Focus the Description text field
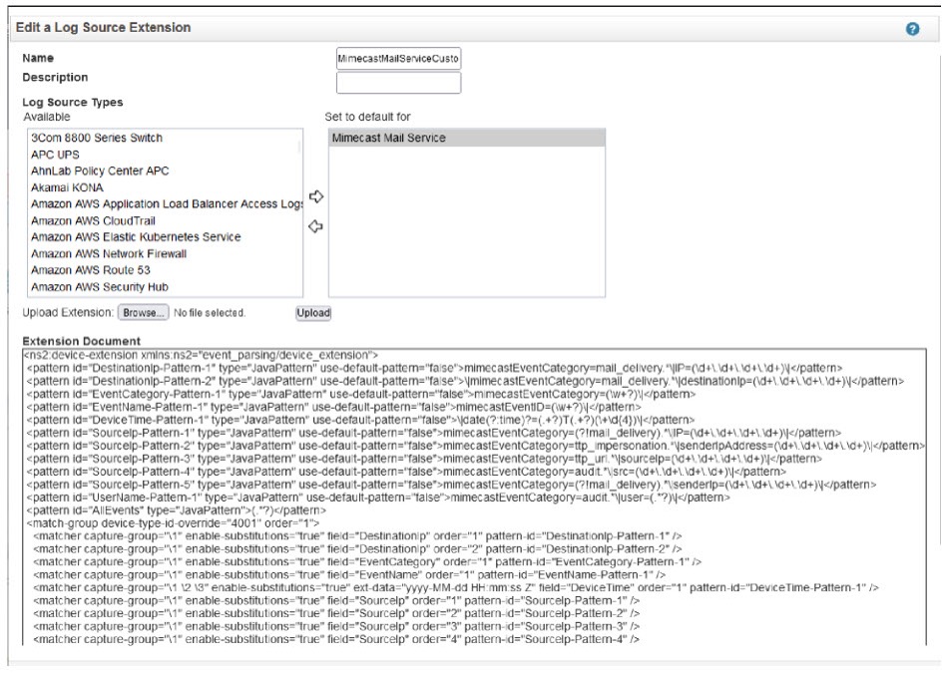The height and width of the screenshot is (674, 947). coord(398,83)
